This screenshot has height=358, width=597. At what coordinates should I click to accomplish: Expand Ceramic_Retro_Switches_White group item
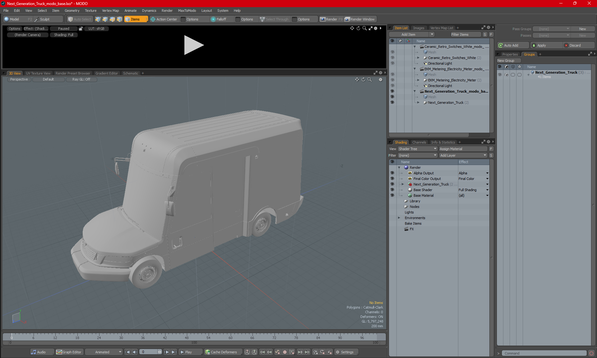point(418,58)
